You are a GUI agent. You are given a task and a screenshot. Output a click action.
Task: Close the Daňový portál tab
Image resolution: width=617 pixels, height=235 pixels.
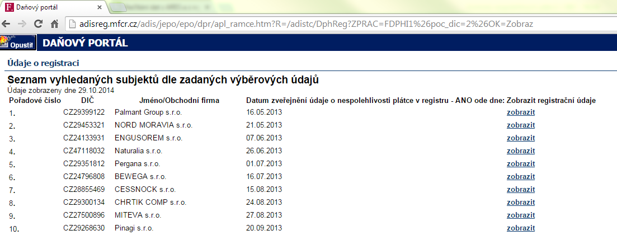(x=100, y=7)
